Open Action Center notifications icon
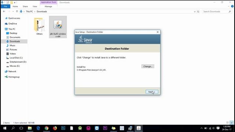Image resolution: width=235 pixels, height=132 pixels. coord(218,128)
